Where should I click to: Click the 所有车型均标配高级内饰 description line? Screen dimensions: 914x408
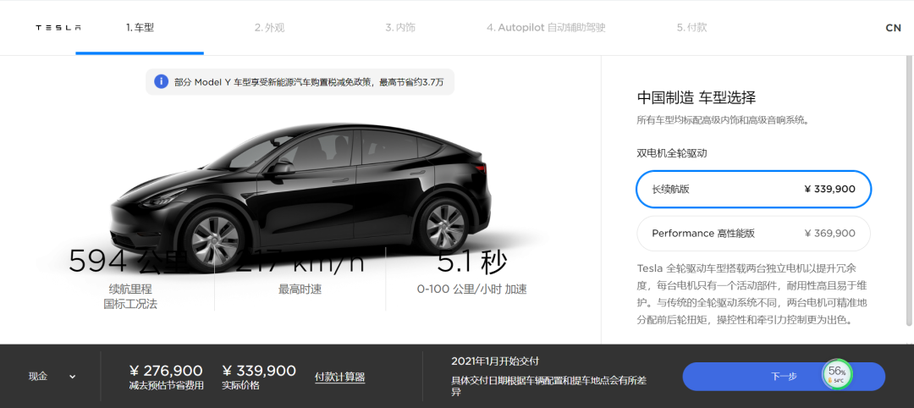click(722, 121)
